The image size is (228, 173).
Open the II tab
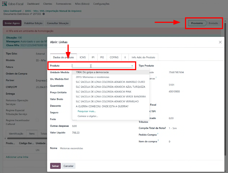click(125, 57)
